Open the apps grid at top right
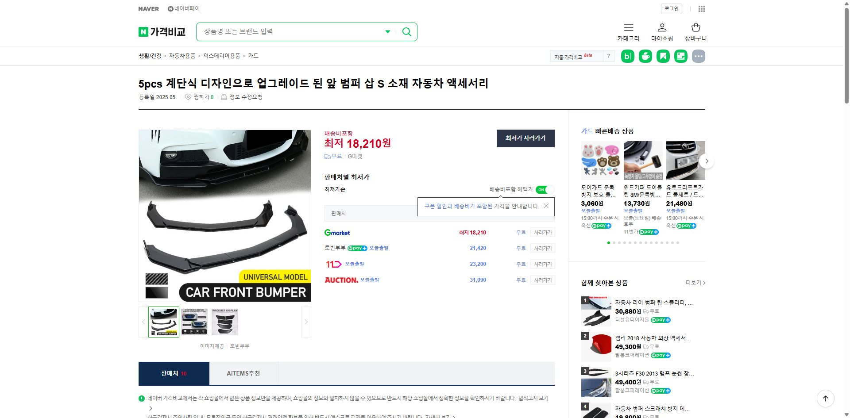 pyautogui.click(x=702, y=8)
